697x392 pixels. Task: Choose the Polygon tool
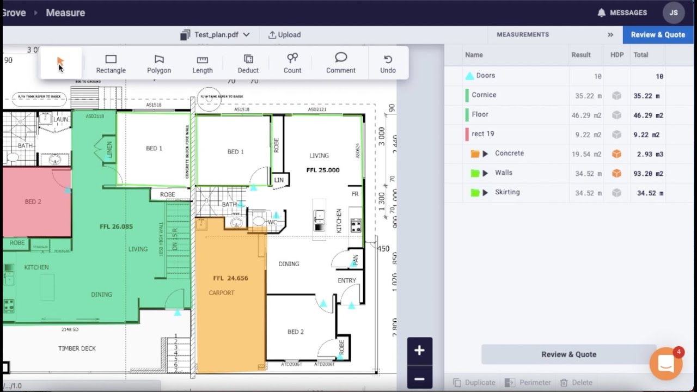(x=159, y=64)
